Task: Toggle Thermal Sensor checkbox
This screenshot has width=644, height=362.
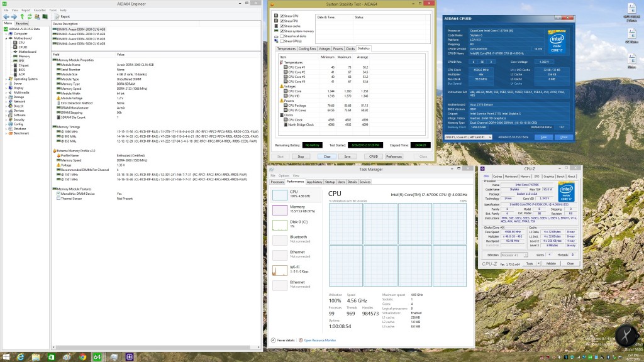Action: 58,199
